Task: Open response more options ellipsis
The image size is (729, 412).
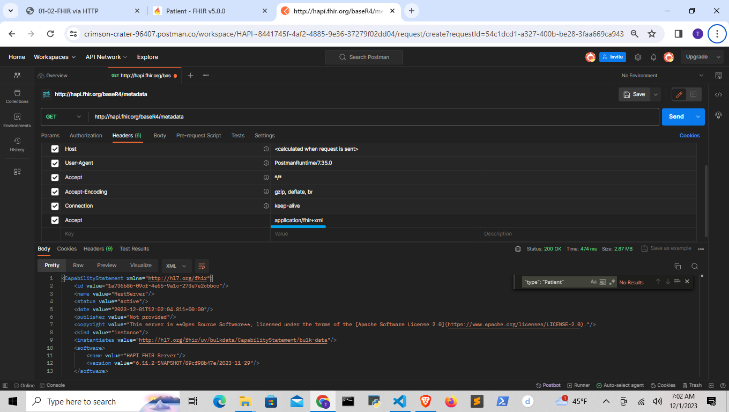Action: (x=701, y=249)
